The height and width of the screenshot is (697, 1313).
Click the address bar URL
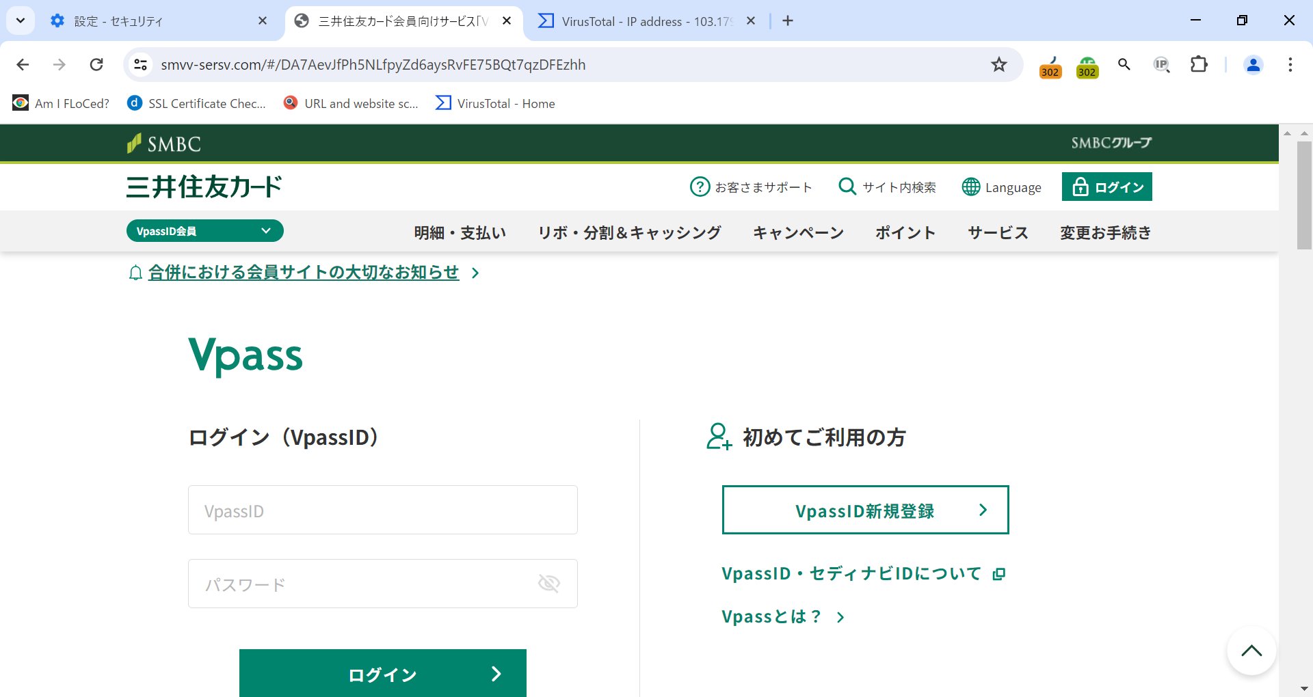pos(373,64)
